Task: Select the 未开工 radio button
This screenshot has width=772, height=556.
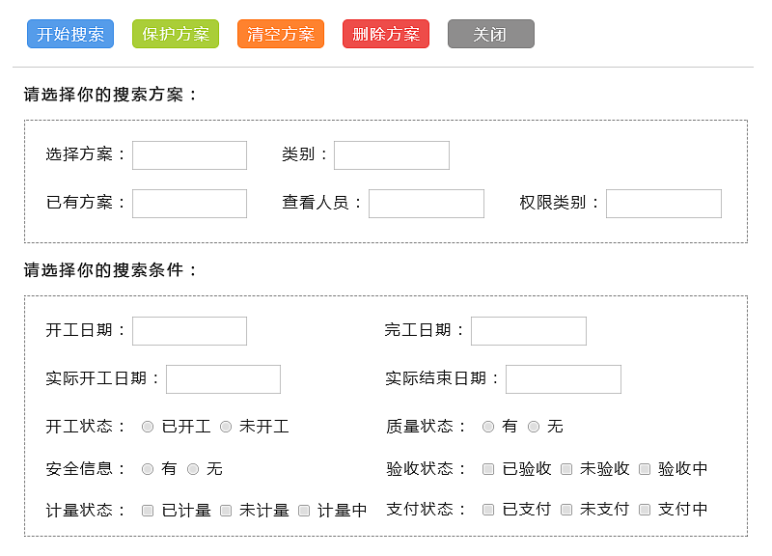Action: [225, 426]
